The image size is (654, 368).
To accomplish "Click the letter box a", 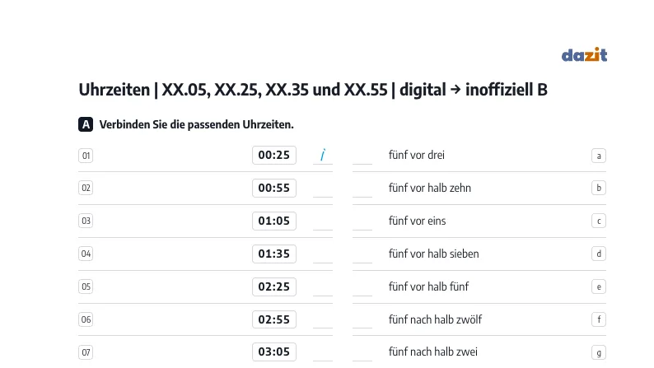I will tap(599, 156).
